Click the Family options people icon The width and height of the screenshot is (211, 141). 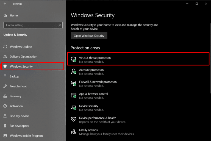[73, 132]
